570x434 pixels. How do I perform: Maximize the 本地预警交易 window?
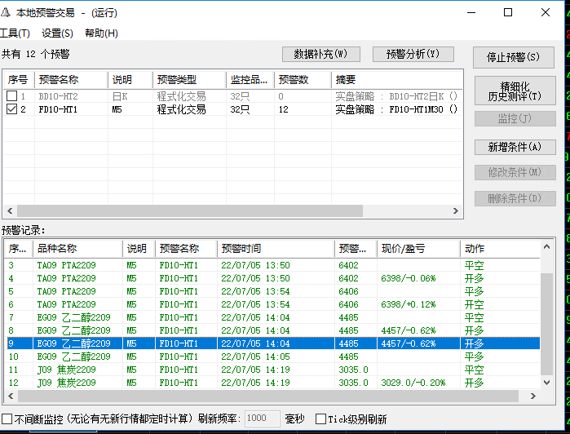[x=508, y=12]
